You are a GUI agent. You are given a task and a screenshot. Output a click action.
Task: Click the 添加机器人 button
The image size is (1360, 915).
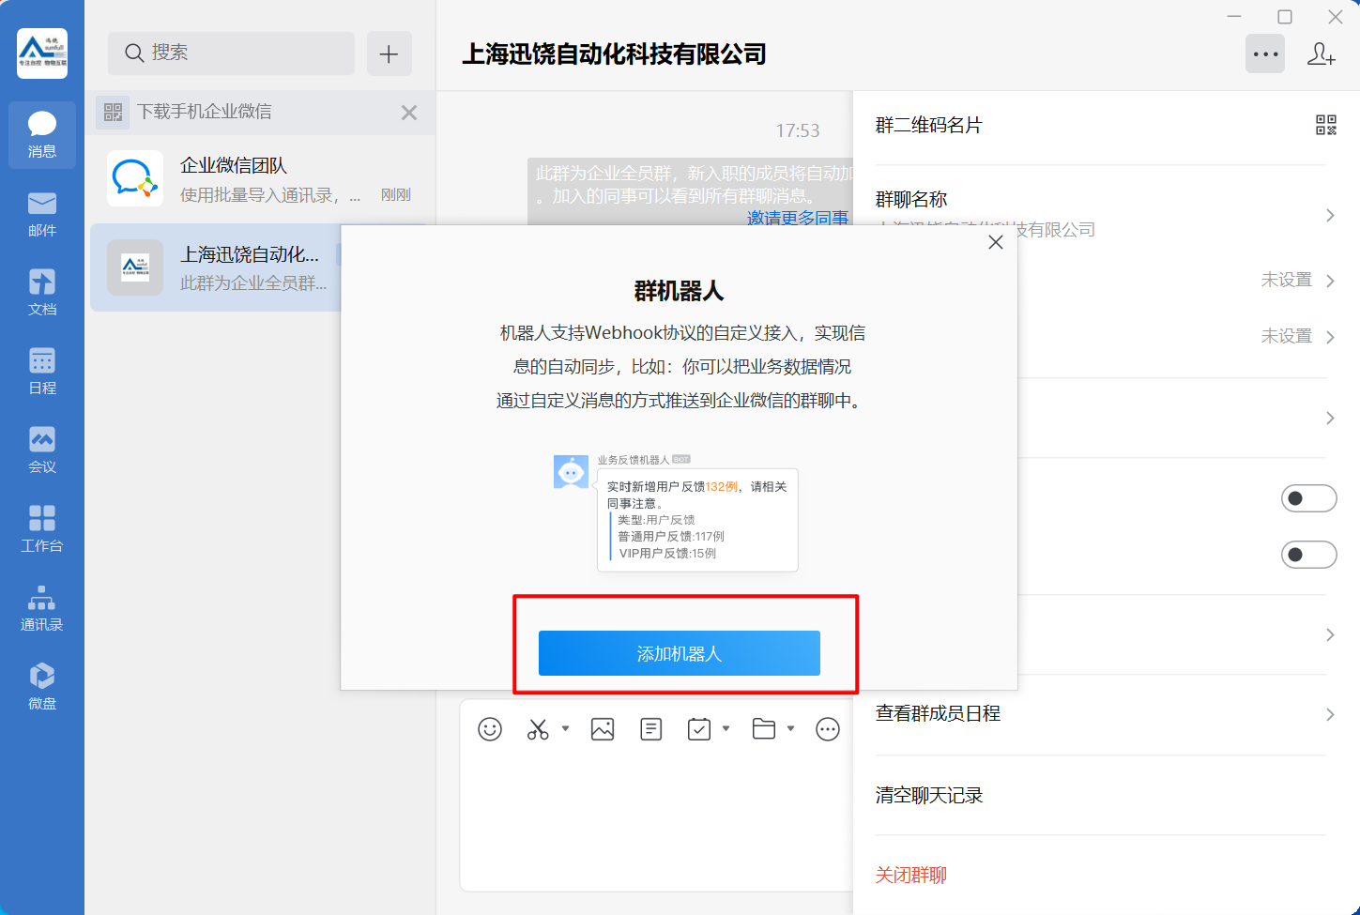click(680, 653)
